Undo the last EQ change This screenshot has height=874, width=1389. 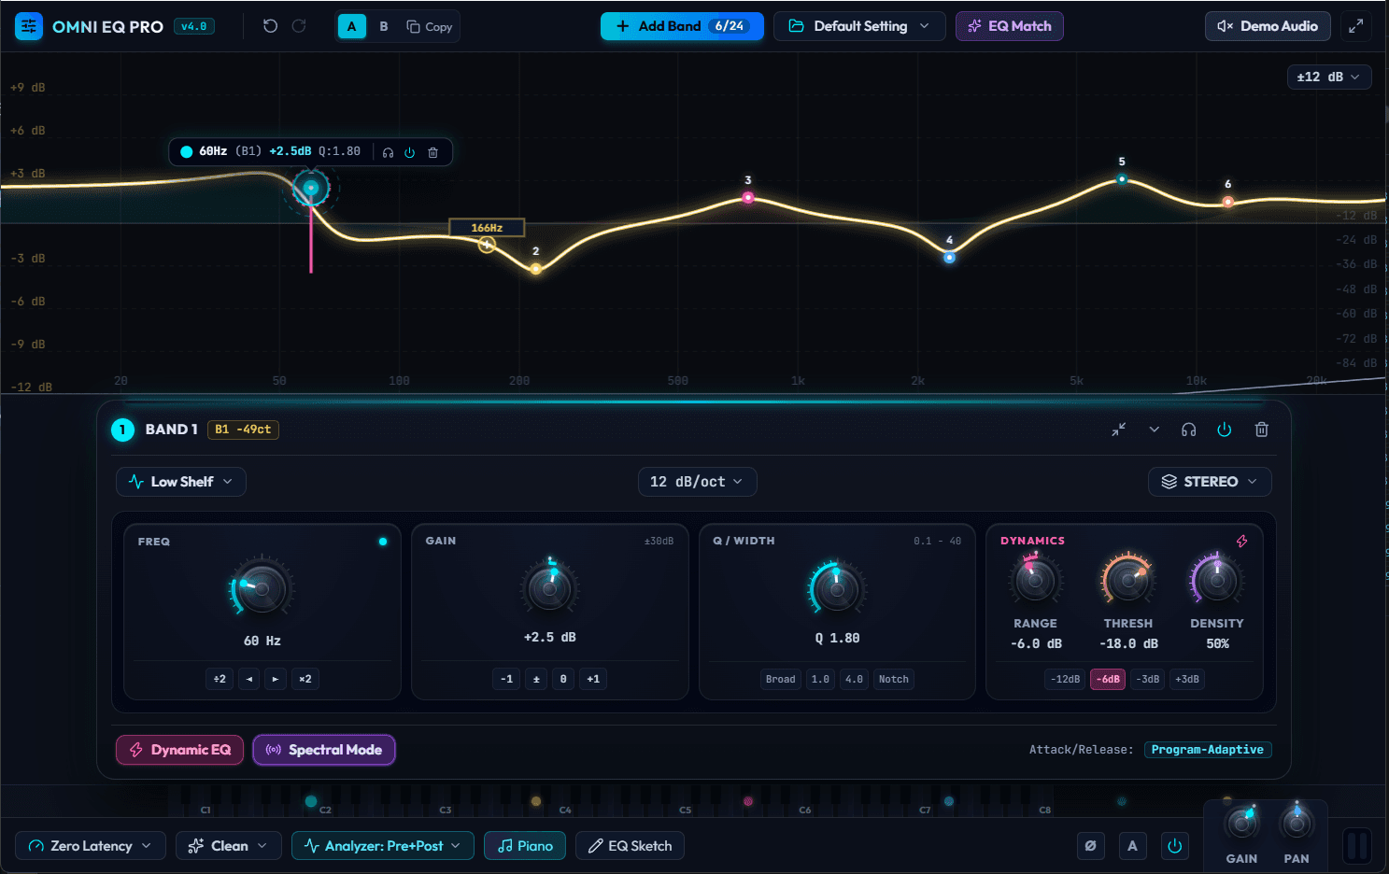point(270,26)
